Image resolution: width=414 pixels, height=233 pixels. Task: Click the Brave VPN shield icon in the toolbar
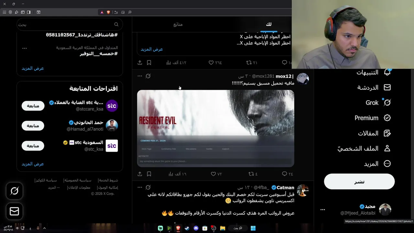click(x=10, y=12)
